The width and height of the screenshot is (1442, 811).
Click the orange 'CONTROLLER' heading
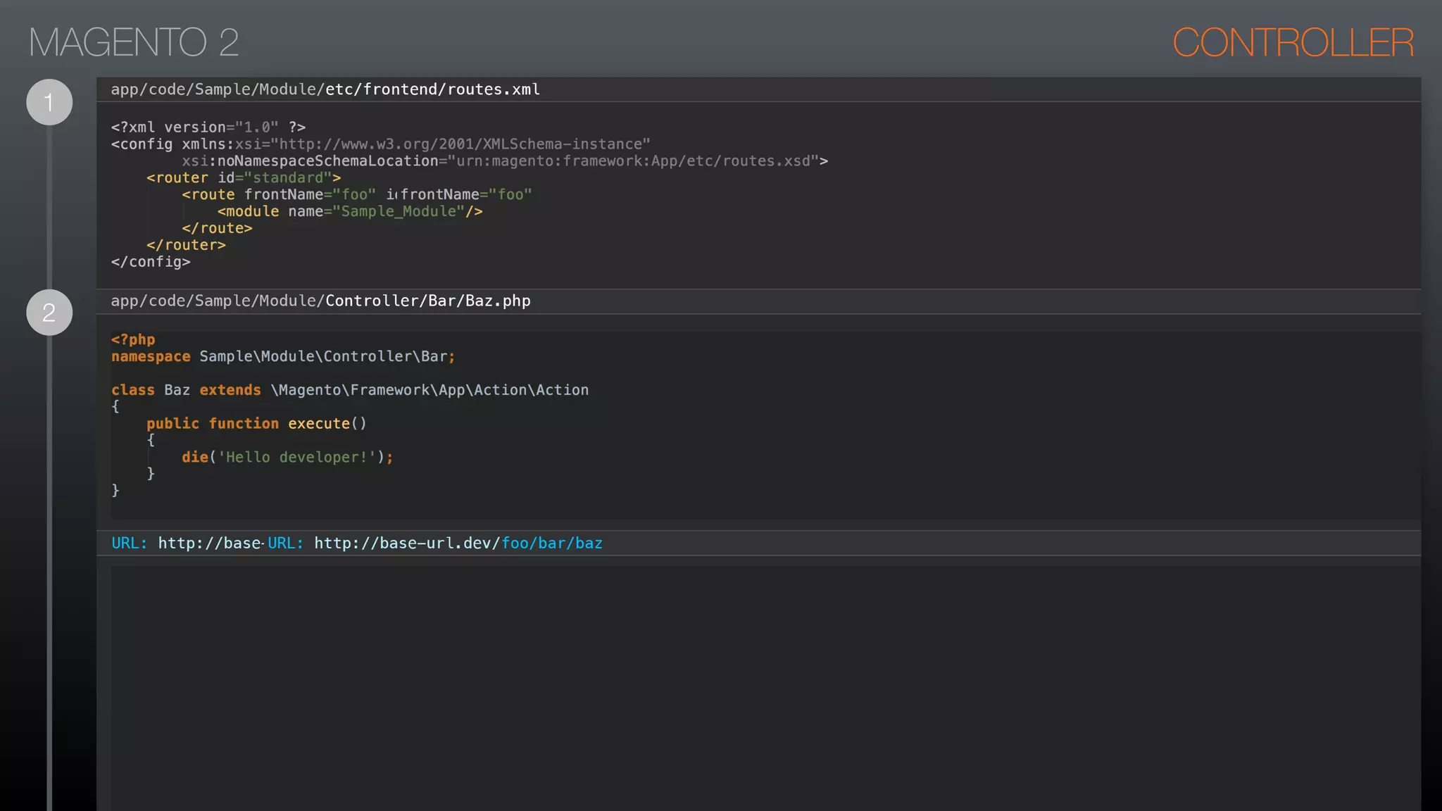point(1293,43)
